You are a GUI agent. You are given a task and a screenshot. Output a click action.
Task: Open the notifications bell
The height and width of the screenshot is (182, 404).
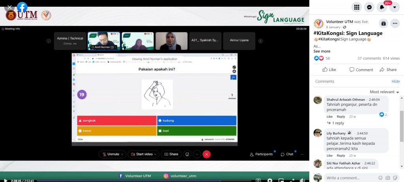click(382, 7)
